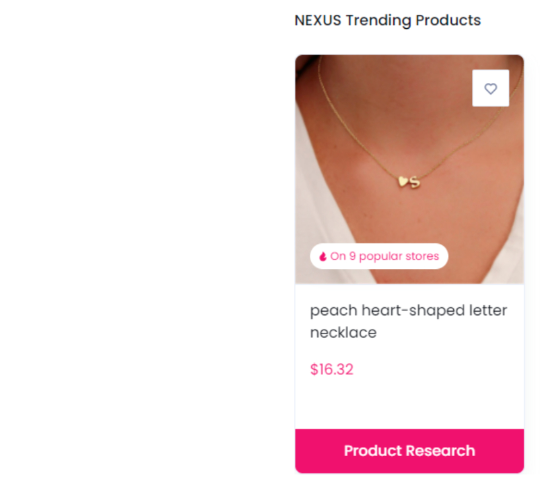Click the "Trending Products" words in the heading

click(x=413, y=20)
